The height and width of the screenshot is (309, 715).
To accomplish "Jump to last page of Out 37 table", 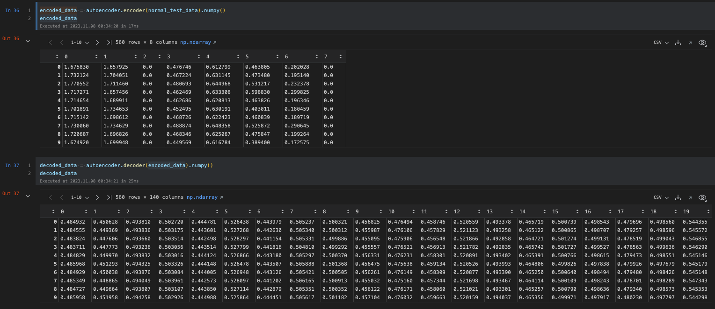I will coord(109,197).
